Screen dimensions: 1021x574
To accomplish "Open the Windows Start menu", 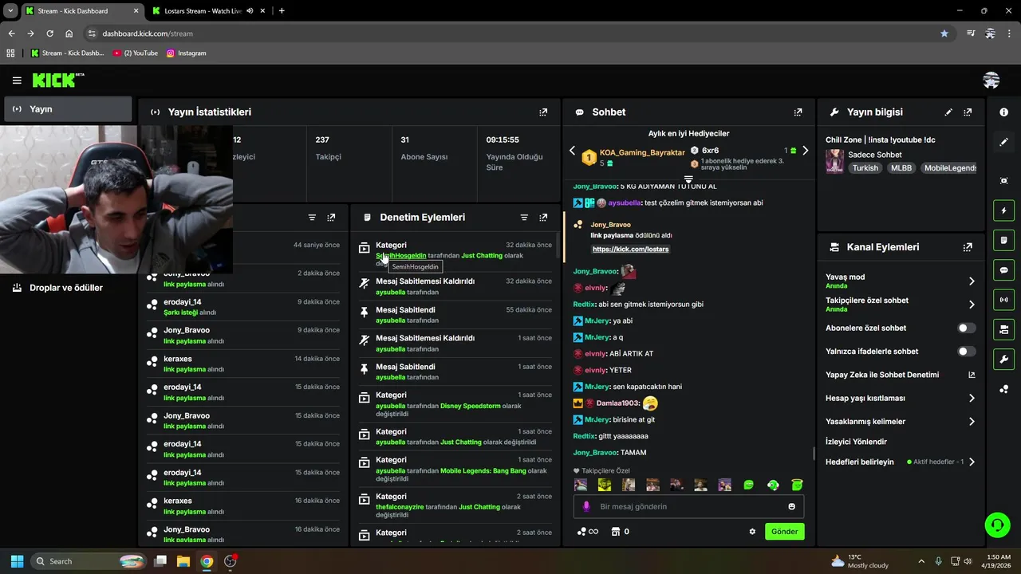I will point(17,561).
